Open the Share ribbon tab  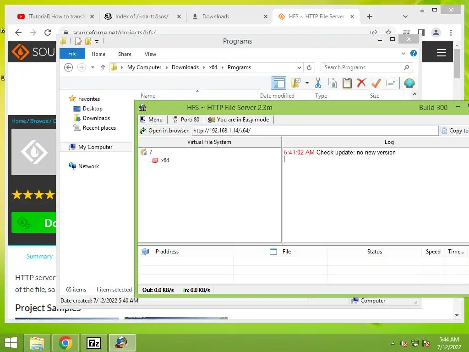coord(125,54)
